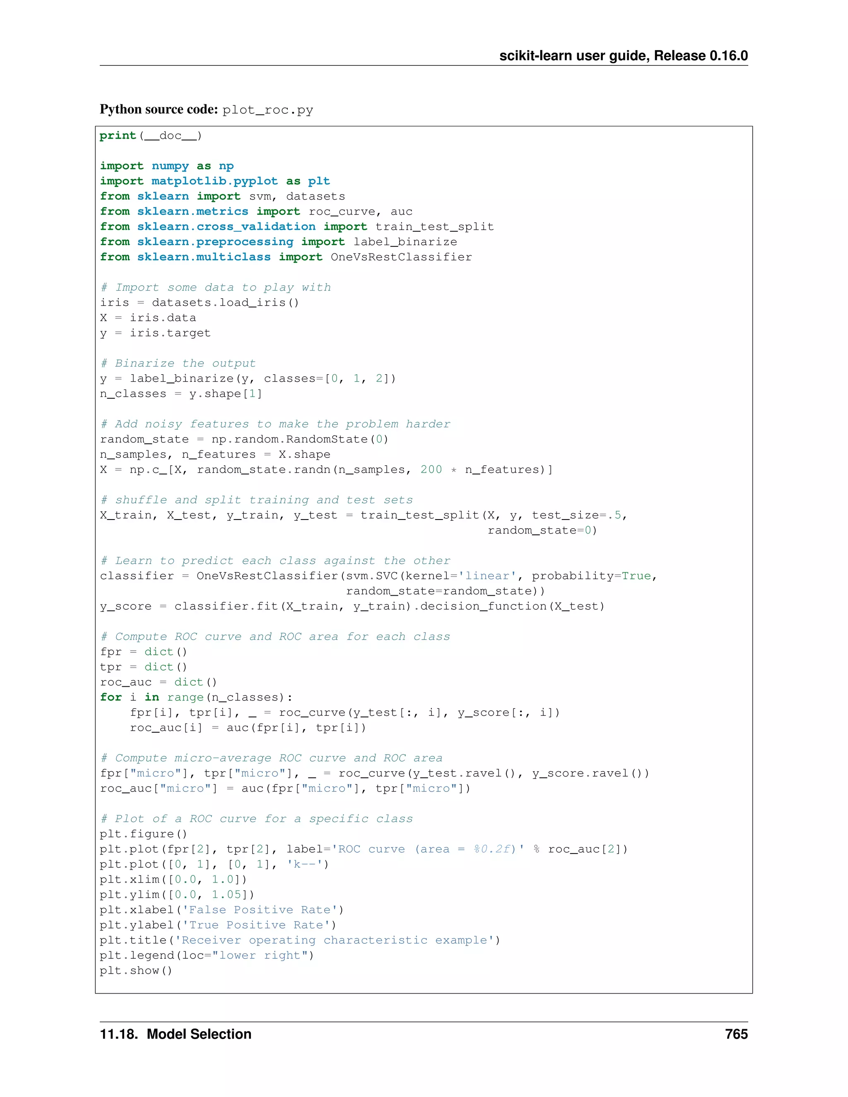
Task: Click the 'plt.figure()' line
Action: click(144, 834)
